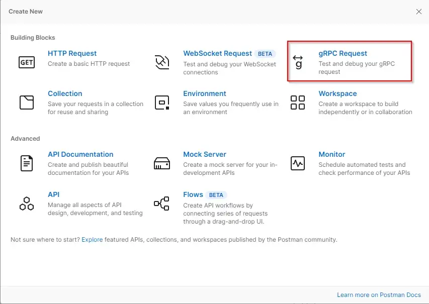Select the Mock Server title link
Image resolution: width=429 pixels, height=304 pixels.
(x=205, y=154)
